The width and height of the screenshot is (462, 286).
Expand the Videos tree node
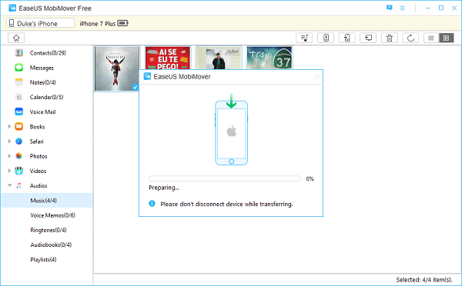coord(9,171)
